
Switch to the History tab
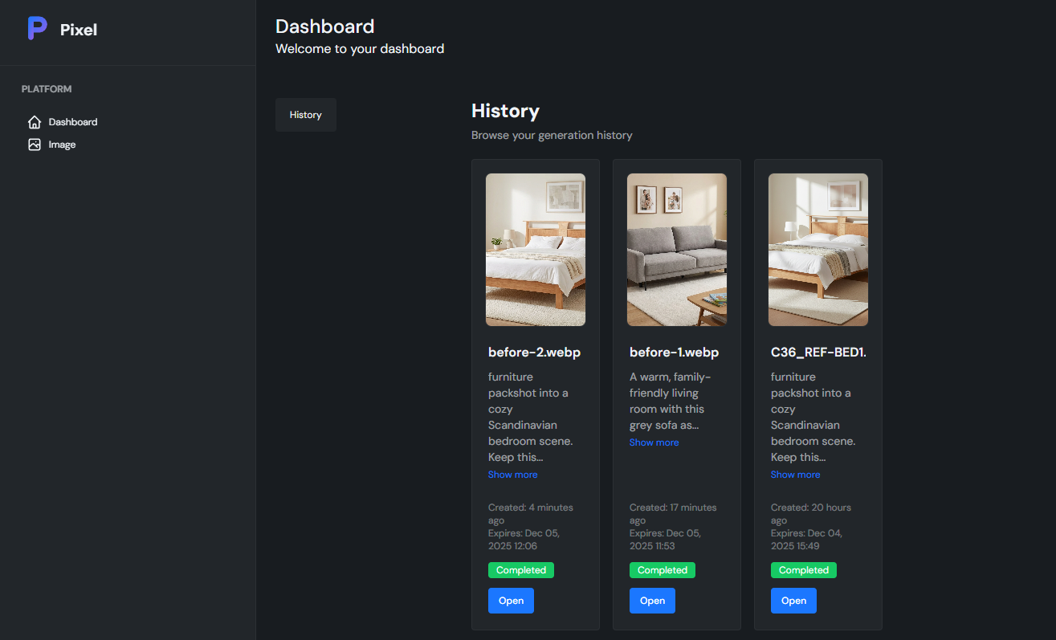point(305,114)
